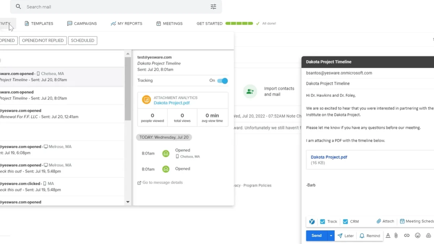Filter by Opened/Not Replied
This screenshot has width=434, height=244.
(x=43, y=40)
